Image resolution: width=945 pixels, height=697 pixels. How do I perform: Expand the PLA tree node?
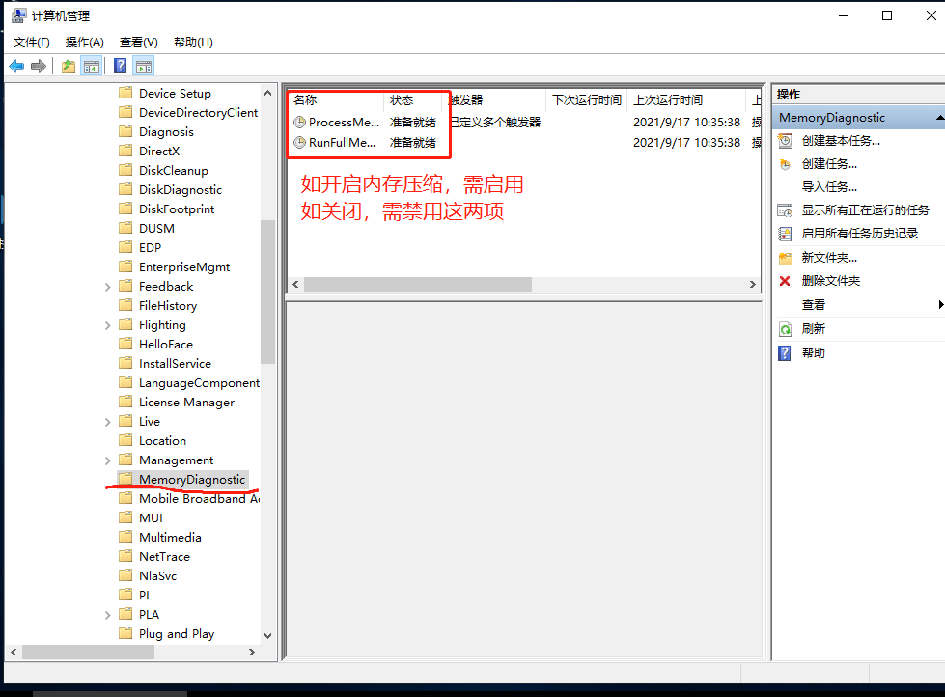(107, 615)
